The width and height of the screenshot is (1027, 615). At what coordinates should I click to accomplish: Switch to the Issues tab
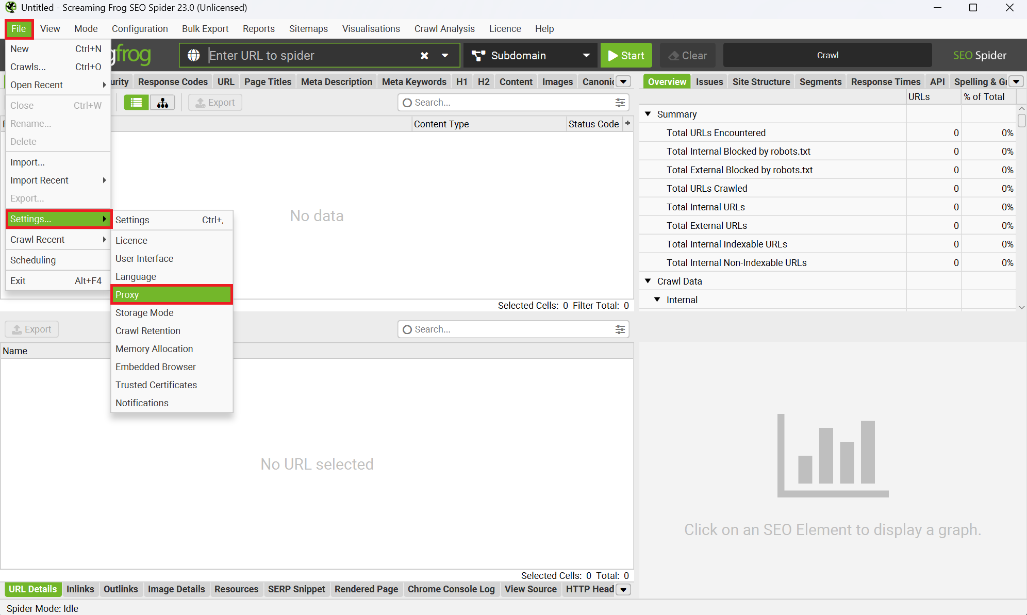point(709,81)
